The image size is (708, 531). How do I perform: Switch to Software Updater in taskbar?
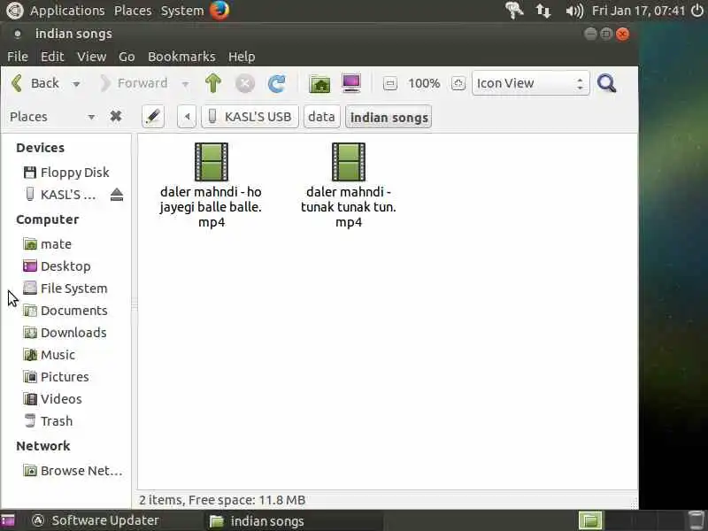(96, 520)
